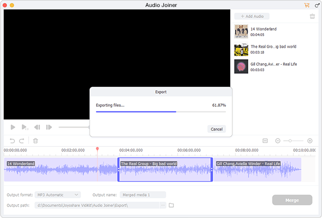
Task: Click the trash icon to clear the audio list
Action: coord(312,16)
